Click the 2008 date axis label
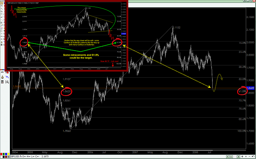Image resolution: width=256 pixels, height=159 pixels. pyautogui.click(x=195, y=152)
